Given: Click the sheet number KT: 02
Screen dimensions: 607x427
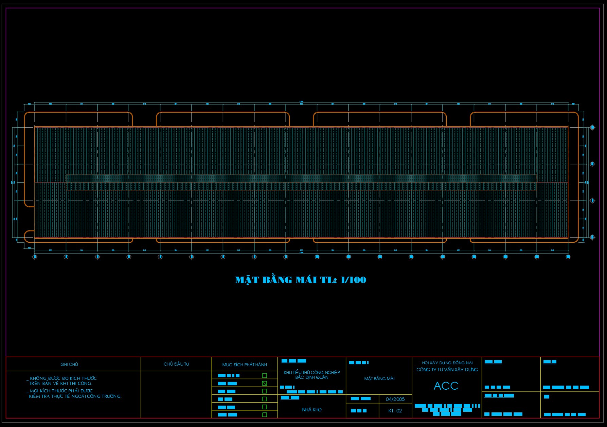Looking at the screenshot, I should point(395,411).
